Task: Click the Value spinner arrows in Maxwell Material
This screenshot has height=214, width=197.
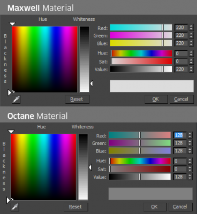Action: click(x=191, y=69)
